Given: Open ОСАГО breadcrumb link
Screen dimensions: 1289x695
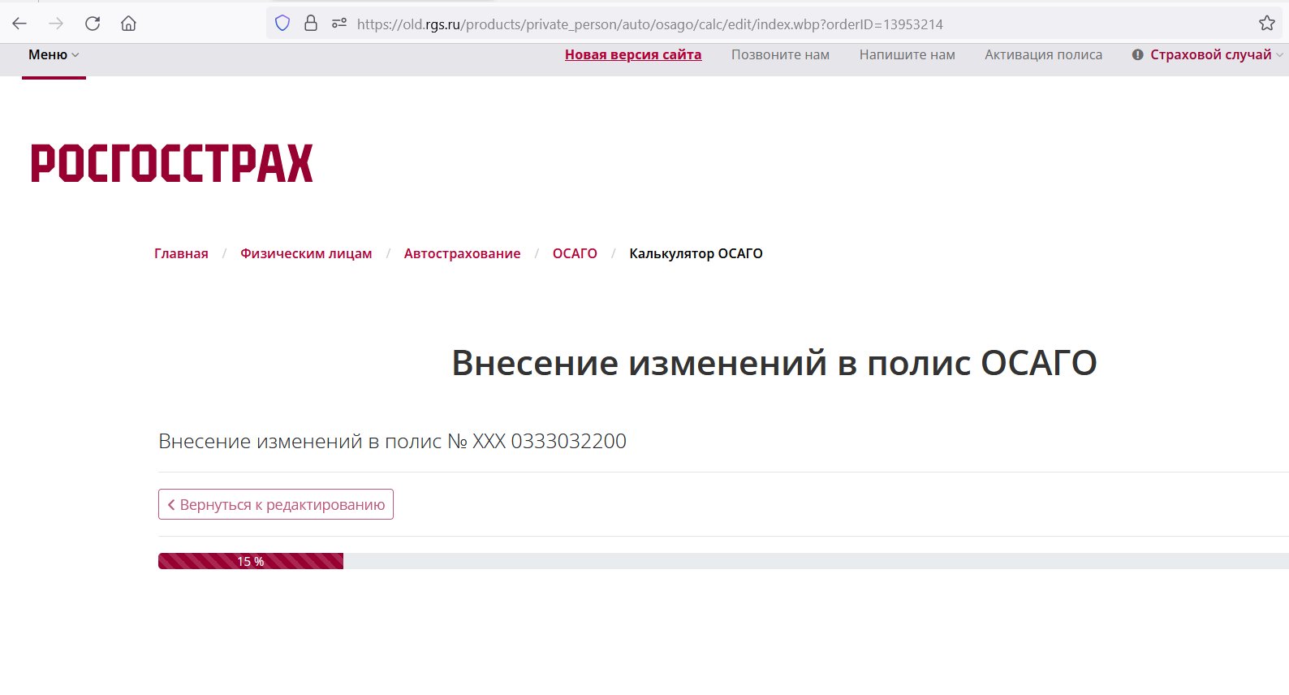Looking at the screenshot, I should (575, 253).
